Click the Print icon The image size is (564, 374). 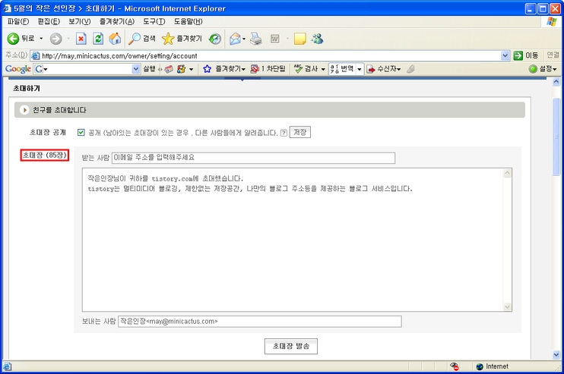(x=256, y=39)
